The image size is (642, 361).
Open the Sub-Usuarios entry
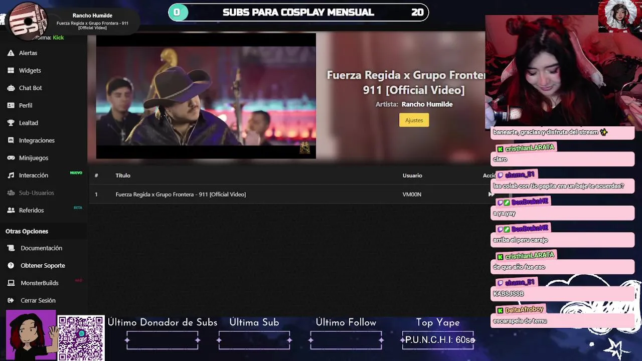(x=37, y=193)
